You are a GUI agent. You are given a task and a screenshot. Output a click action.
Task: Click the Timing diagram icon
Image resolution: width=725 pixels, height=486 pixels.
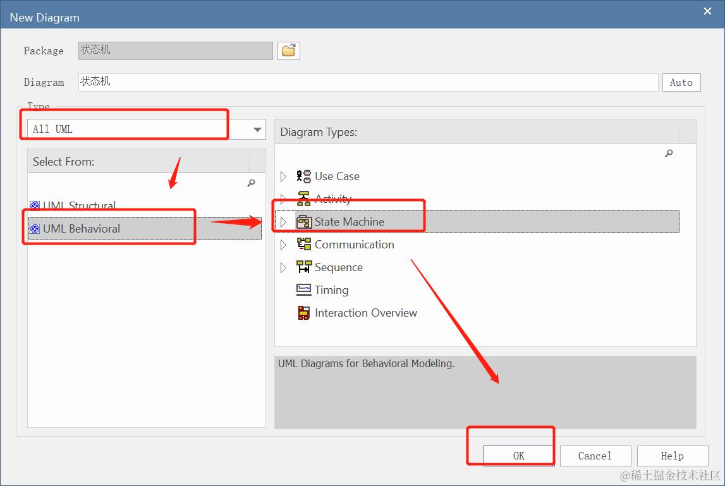[x=304, y=290]
